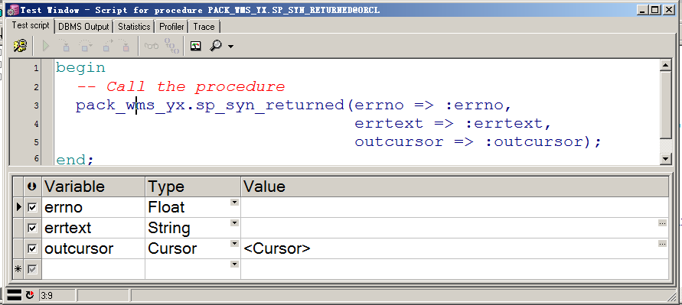Click the Variable column header

point(93,187)
